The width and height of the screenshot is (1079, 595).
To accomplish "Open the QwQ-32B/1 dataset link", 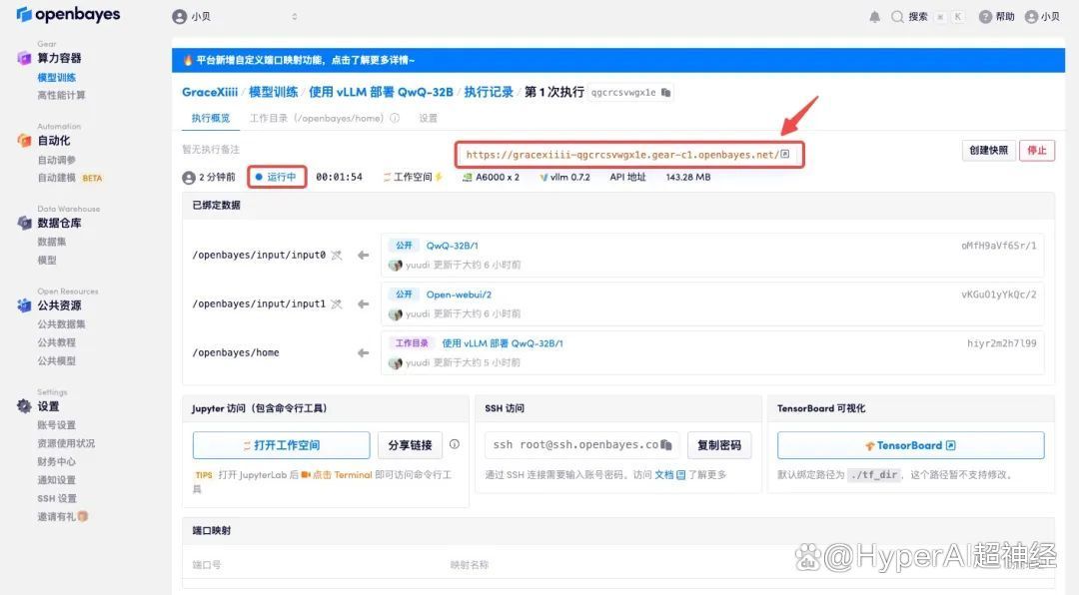I will 452,246.
